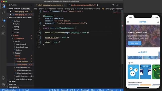This screenshot has height=91, width=162.
Task: Open index.ts under cards folder
Action: [x=19, y=50]
